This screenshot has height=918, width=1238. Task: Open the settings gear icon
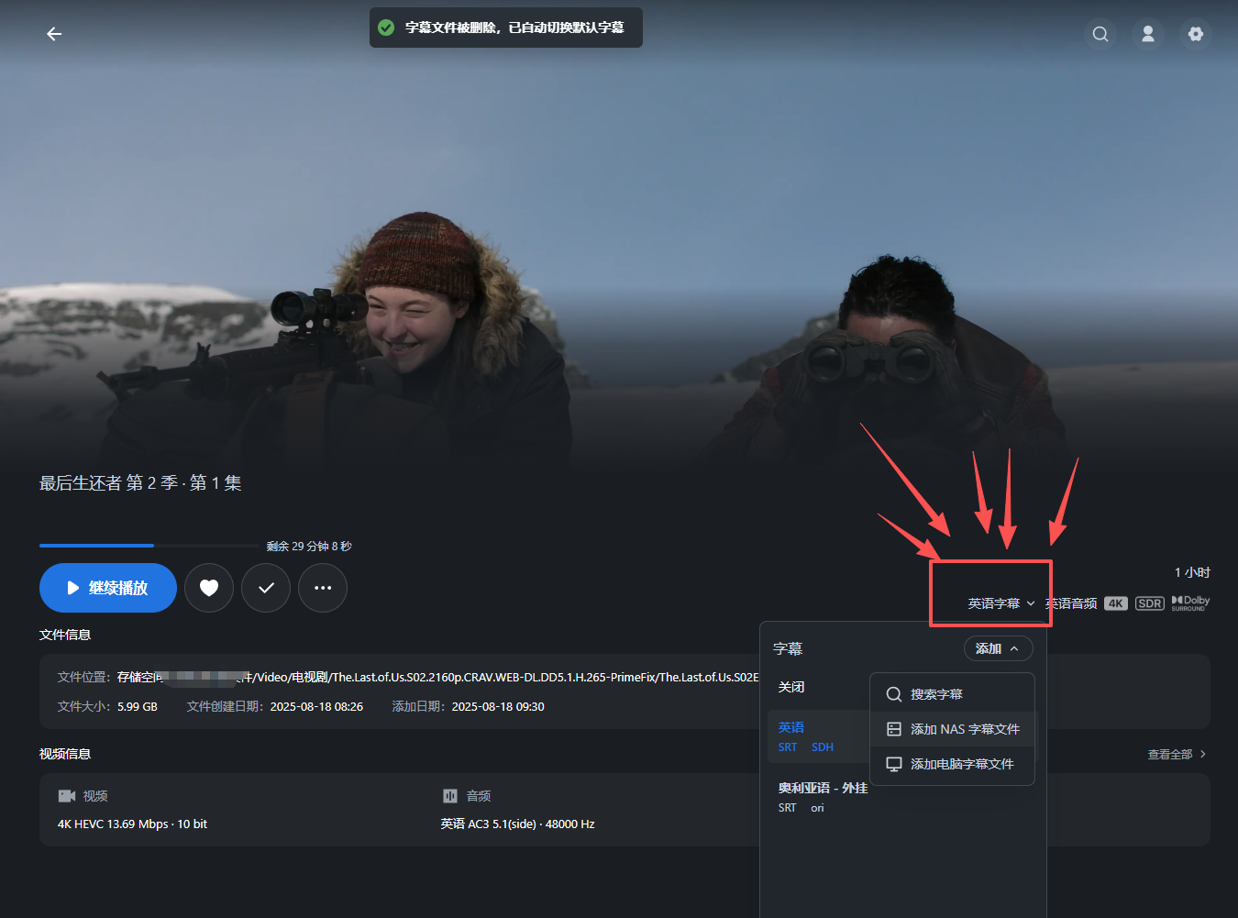pyautogui.click(x=1196, y=34)
